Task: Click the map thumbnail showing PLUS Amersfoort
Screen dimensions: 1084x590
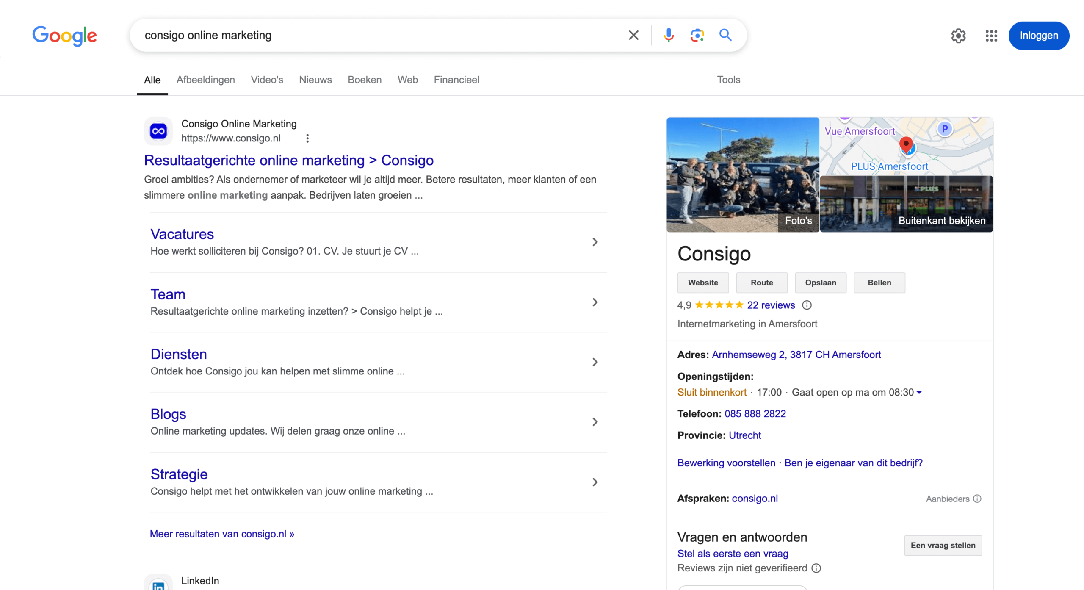Action: click(906, 146)
